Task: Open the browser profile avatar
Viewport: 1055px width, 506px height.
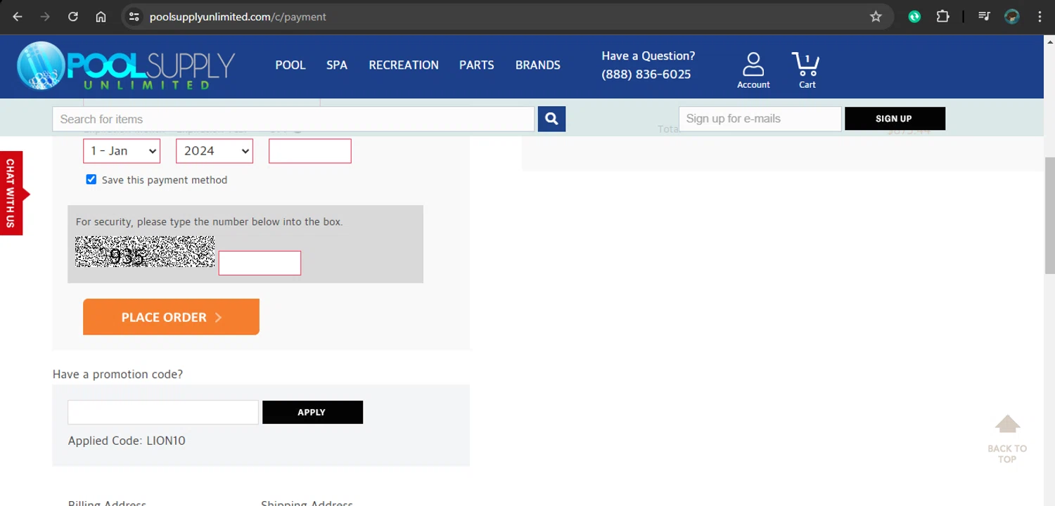Action: (x=1012, y=17)
